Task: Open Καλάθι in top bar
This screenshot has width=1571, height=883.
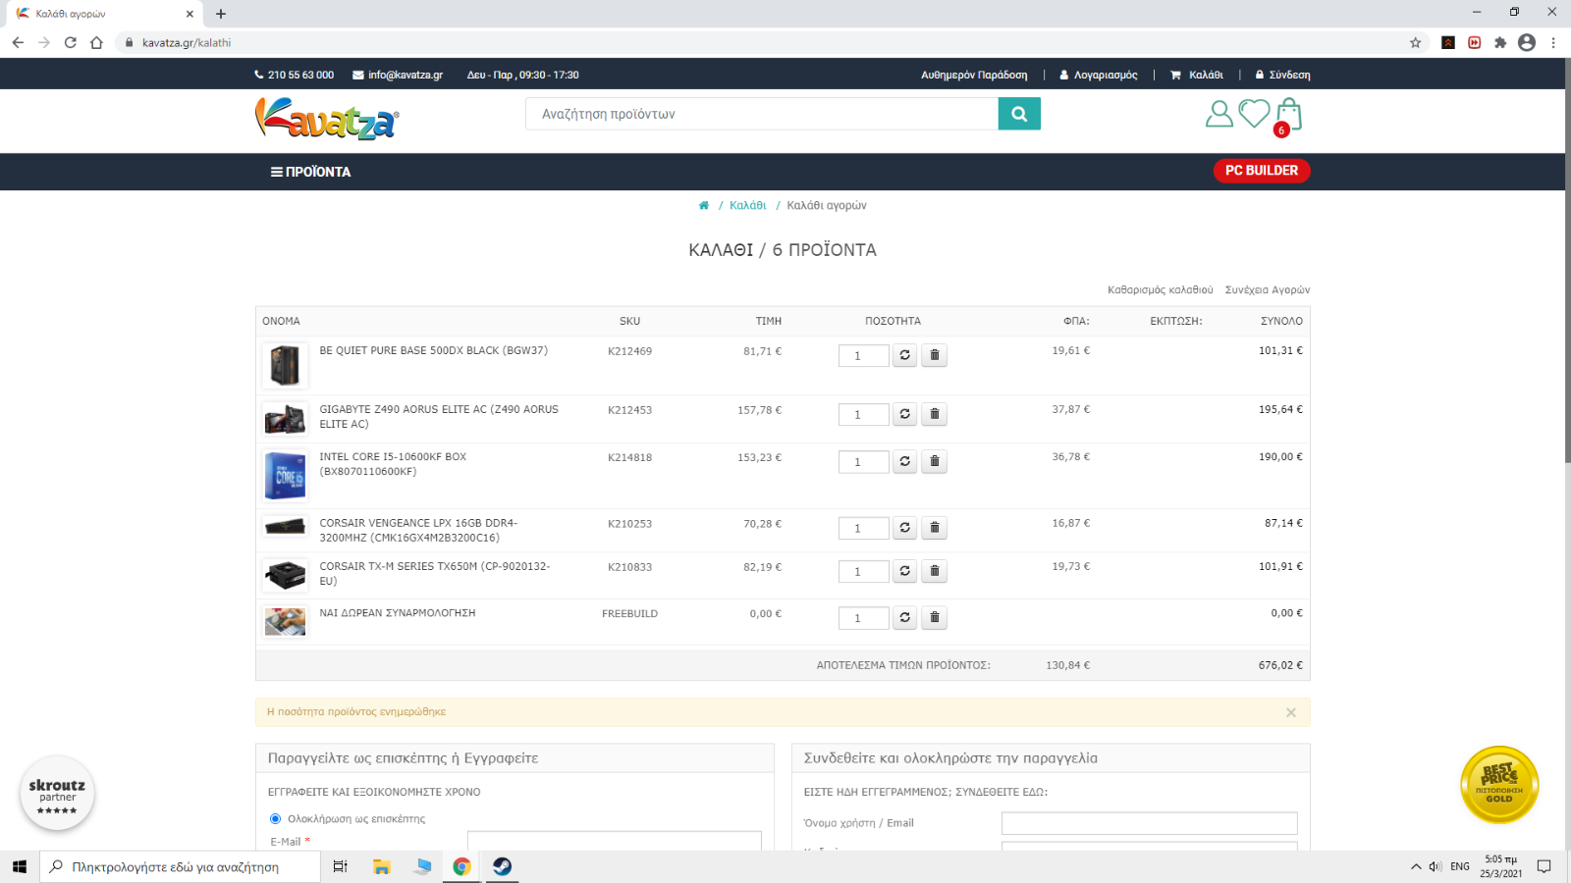Action: pyautogui.click(x=1197, y=75)
